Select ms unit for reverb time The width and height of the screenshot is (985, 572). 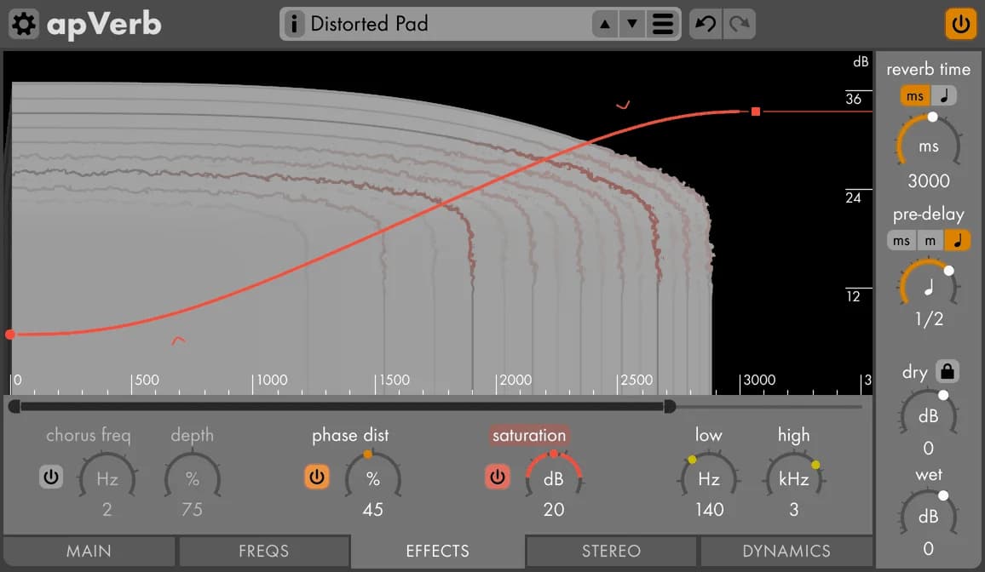(914, 95)
